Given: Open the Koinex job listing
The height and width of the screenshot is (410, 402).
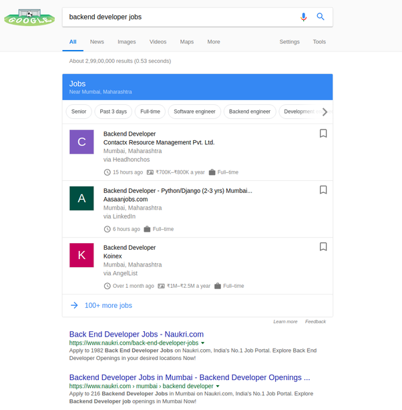Looking at the screenshot, I should (x=198, y=266).
